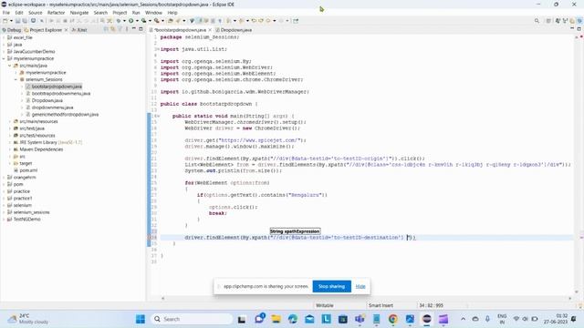Click the green Run launch icon
Viewport: 584px width, 328px height.
(x=131, y=21)
